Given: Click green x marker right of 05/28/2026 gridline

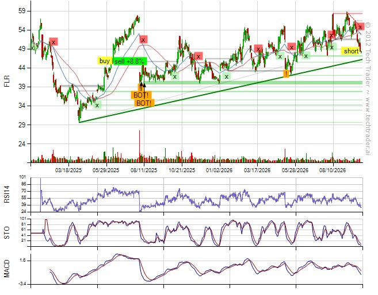Looking at the screenshot, I should (306, 56).
